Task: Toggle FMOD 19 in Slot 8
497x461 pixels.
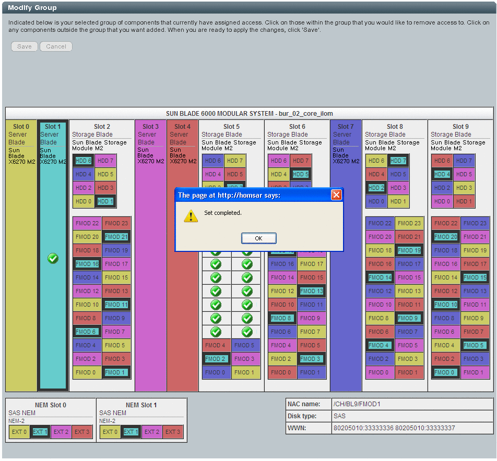Action: [409, 250]
